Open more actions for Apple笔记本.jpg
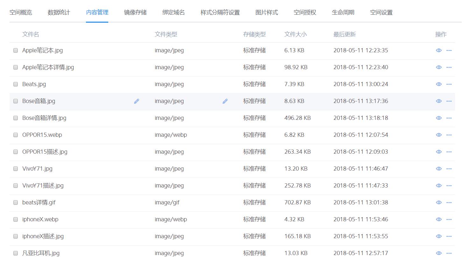Image resolution: width=470 pixels, height=257 pixels. tap(449, 50)
